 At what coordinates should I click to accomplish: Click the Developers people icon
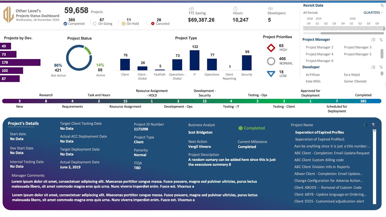click(x=270, y=9)
